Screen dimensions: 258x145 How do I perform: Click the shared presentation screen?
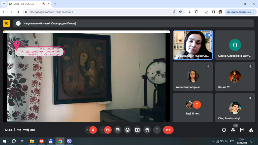pos(86,76)
